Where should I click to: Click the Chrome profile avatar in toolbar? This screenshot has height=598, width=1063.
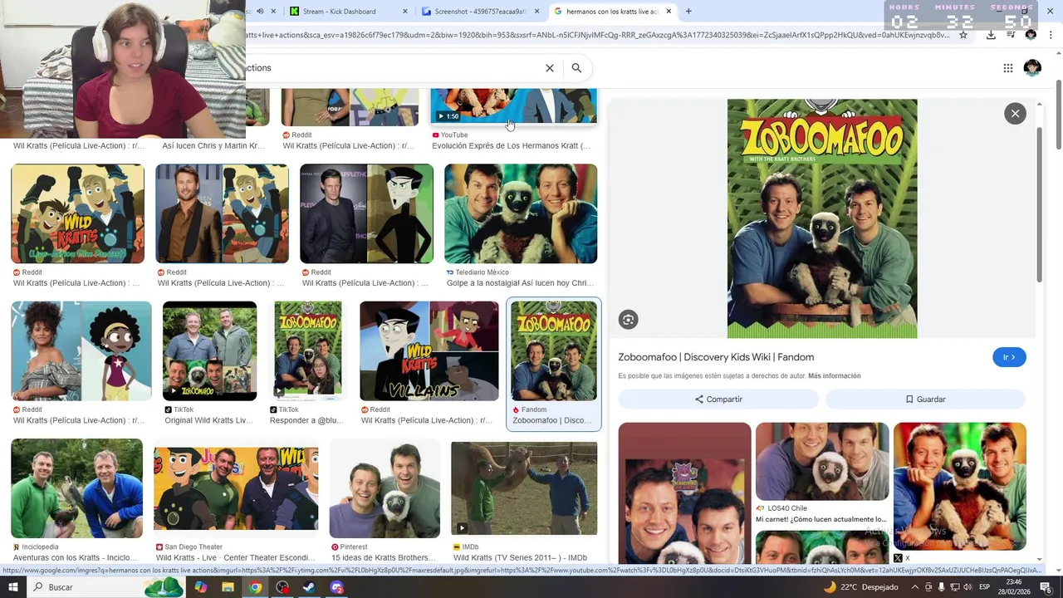1031,35
